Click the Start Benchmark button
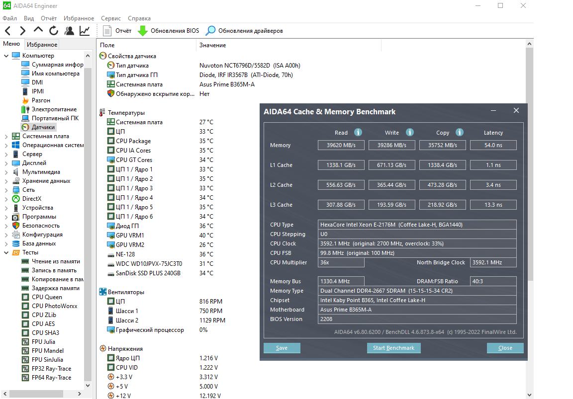 click(x=393, y=348)
